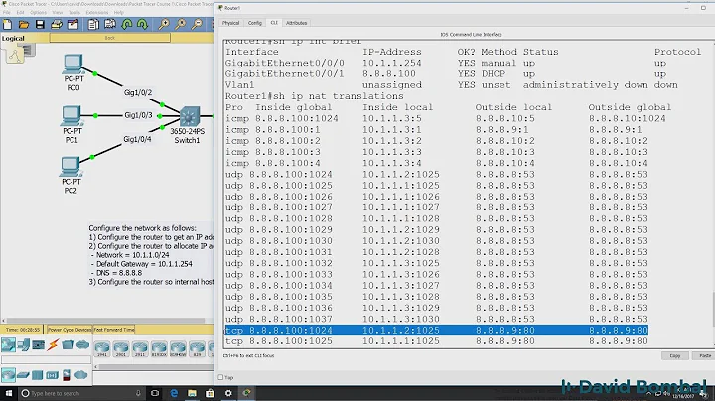Screen dimensions: 715x401
Task: Switch to the Config tab in Router1
Action: [255, 22]
